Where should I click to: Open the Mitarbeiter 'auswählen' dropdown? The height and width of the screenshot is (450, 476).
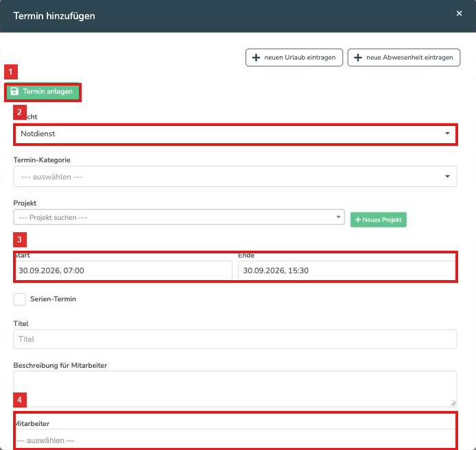(235, 439)
